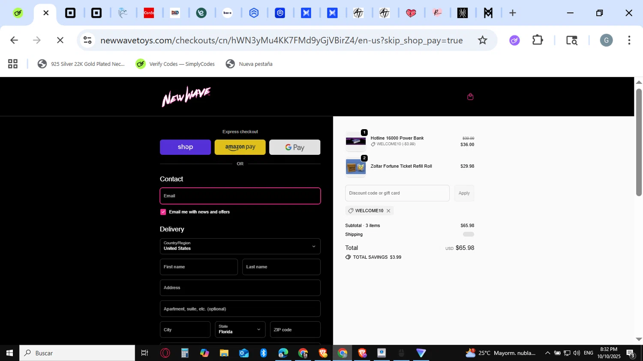Choose Amazon Pay express checkout

click(240, 147)
